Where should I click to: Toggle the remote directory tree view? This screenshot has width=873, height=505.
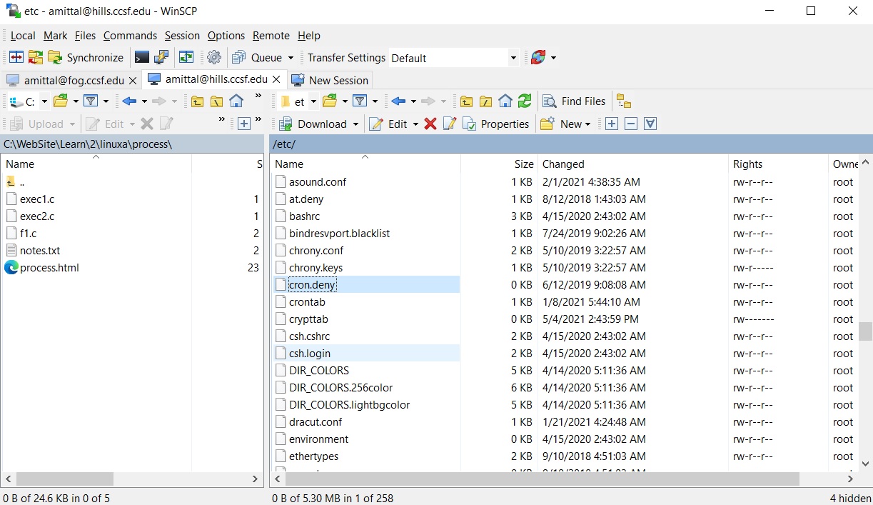click(623, 101)
